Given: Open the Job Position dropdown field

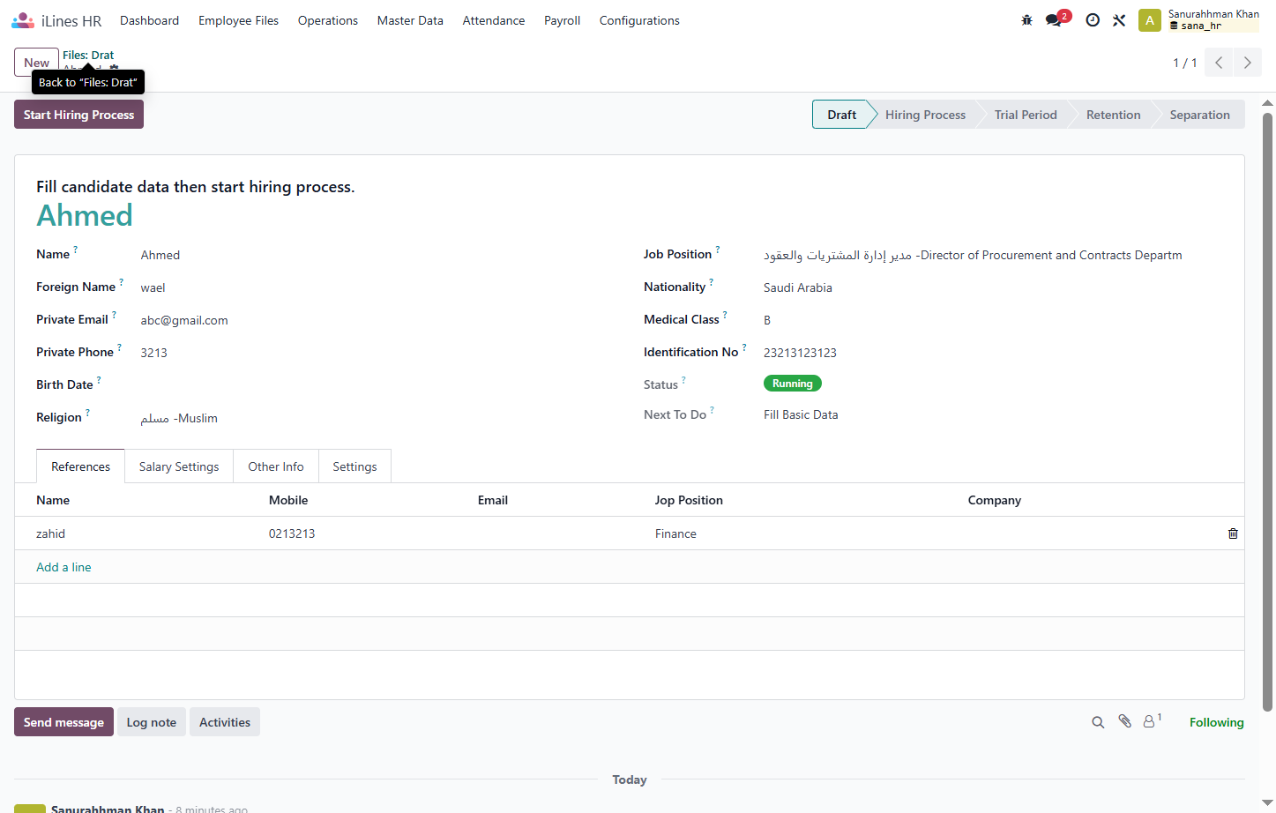Looking at the screenshot, I should 993,255.
